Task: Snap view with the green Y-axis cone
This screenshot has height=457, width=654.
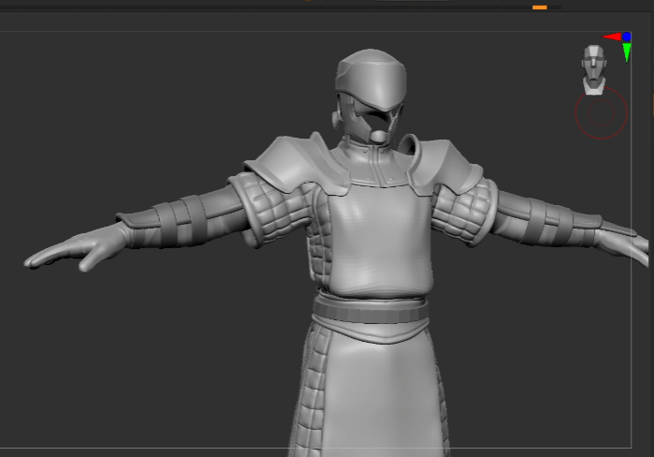Action: [627, 52]
